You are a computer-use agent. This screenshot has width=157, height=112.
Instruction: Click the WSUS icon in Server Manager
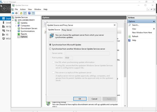[3, 39]
